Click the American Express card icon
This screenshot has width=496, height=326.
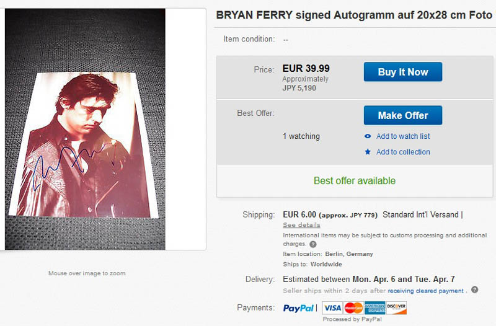[375, 307]
